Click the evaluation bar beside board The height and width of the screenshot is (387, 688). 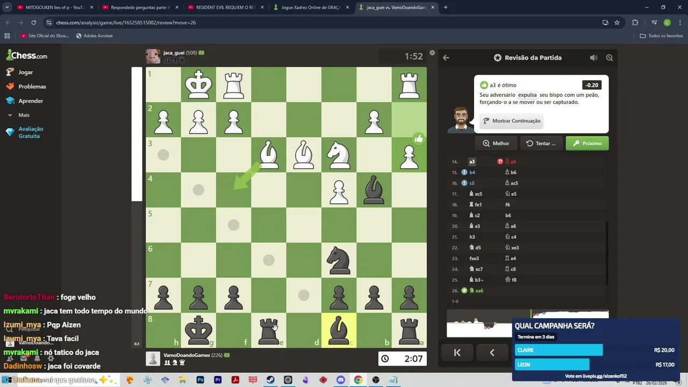137,207
